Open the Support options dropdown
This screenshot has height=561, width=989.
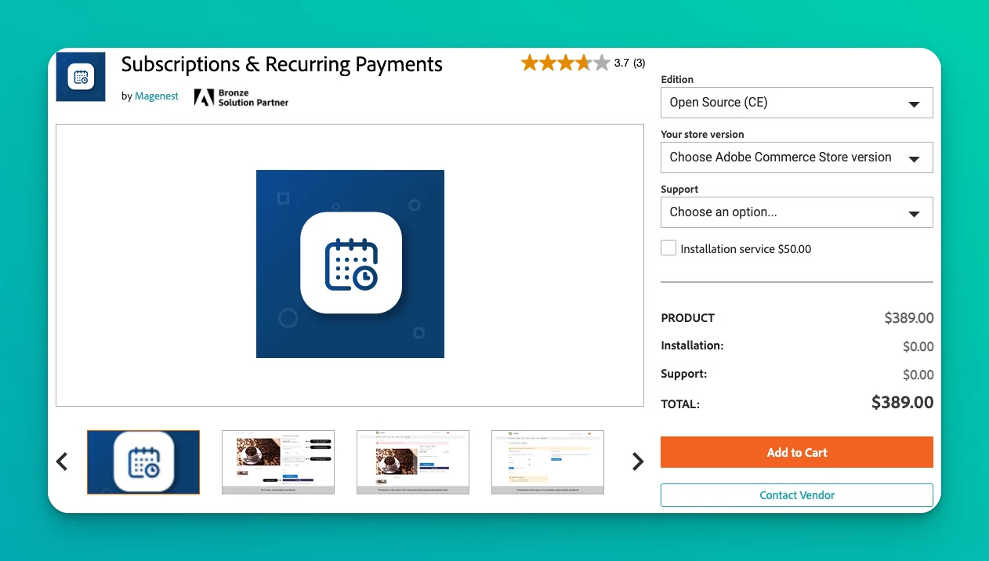click(796, 212)
